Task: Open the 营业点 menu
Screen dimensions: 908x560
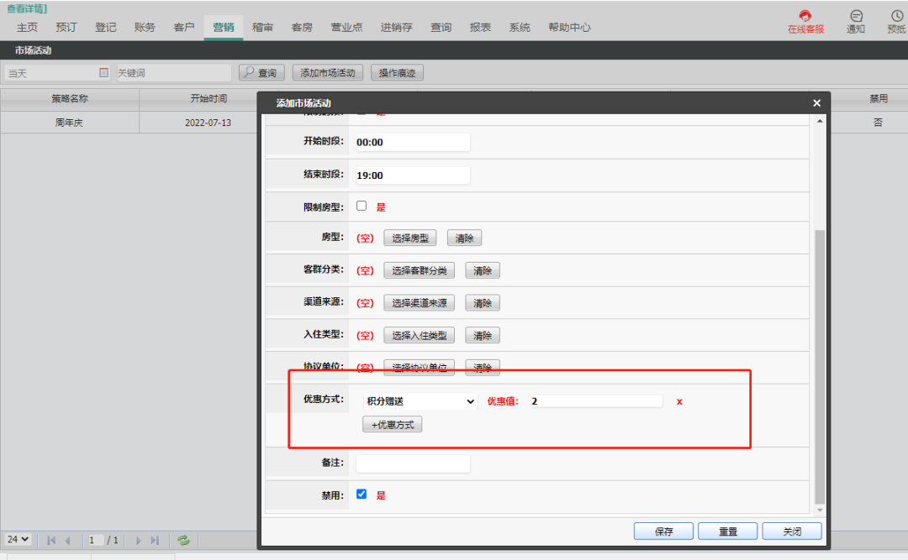Action: coord(346,27)
